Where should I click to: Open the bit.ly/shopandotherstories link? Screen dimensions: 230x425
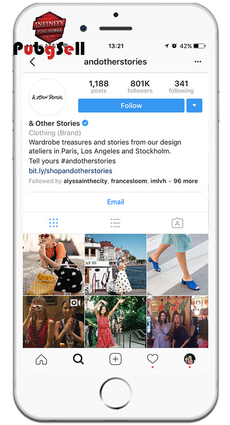(70, 171)
